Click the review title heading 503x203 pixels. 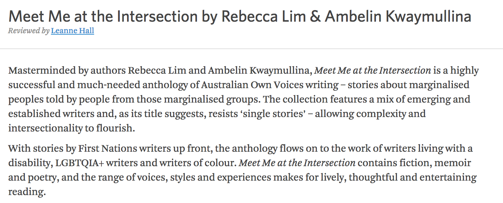[x=239, y=17]
